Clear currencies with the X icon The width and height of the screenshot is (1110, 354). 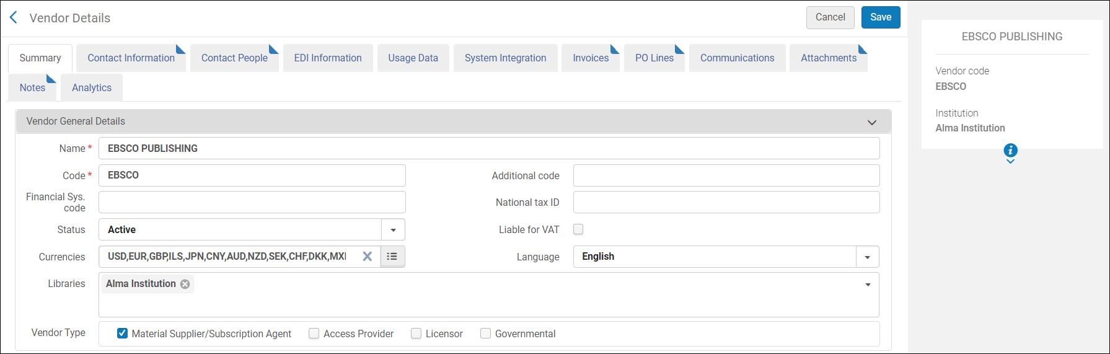pos(368,256)
